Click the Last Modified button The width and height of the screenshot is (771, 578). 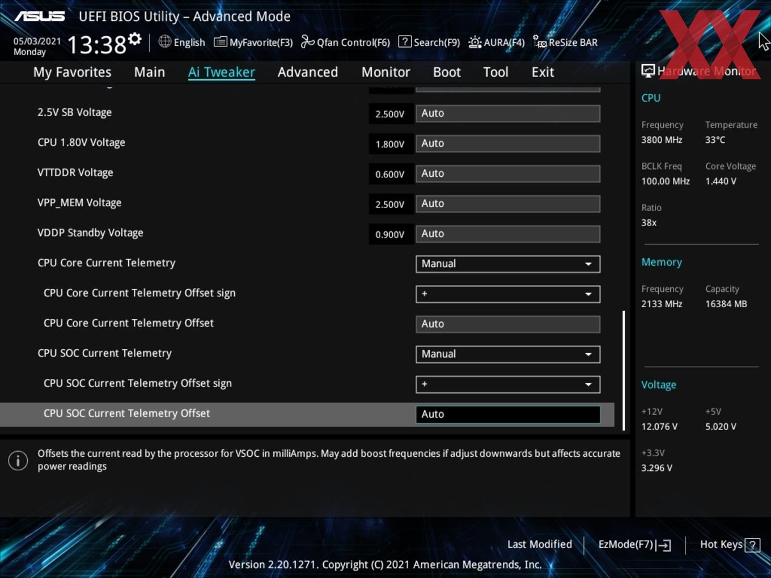click(540, 545)
